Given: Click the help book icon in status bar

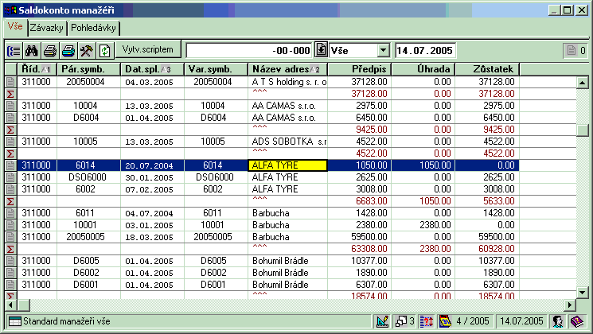Looking at the screenshot, I should click(x=576, y=321).
